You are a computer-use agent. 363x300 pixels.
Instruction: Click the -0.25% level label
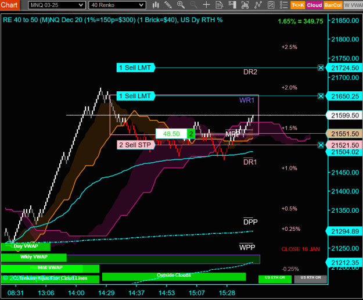tap(290, 269)
